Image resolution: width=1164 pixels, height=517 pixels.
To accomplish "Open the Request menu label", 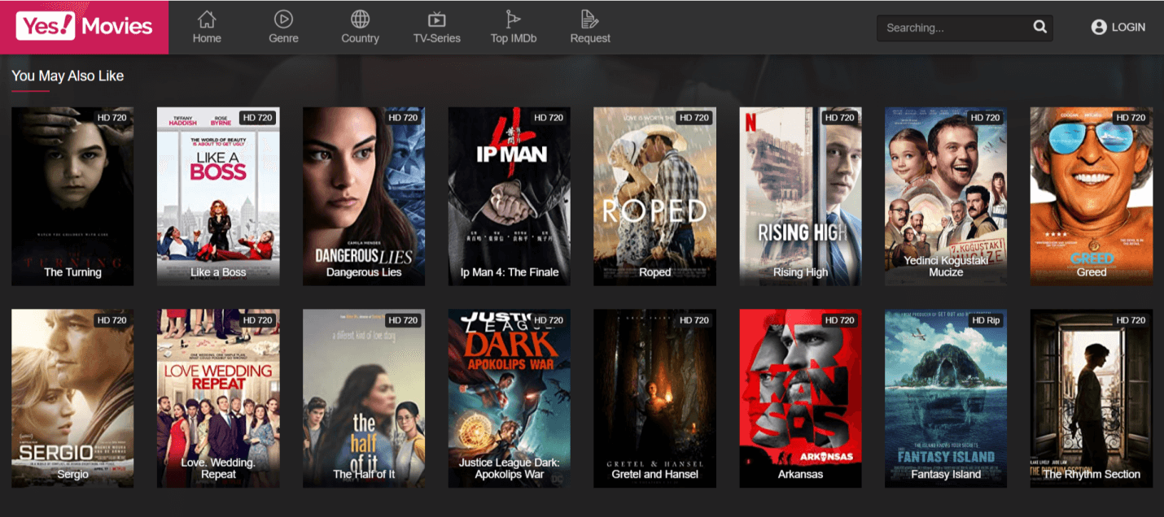I will [590, 38].
